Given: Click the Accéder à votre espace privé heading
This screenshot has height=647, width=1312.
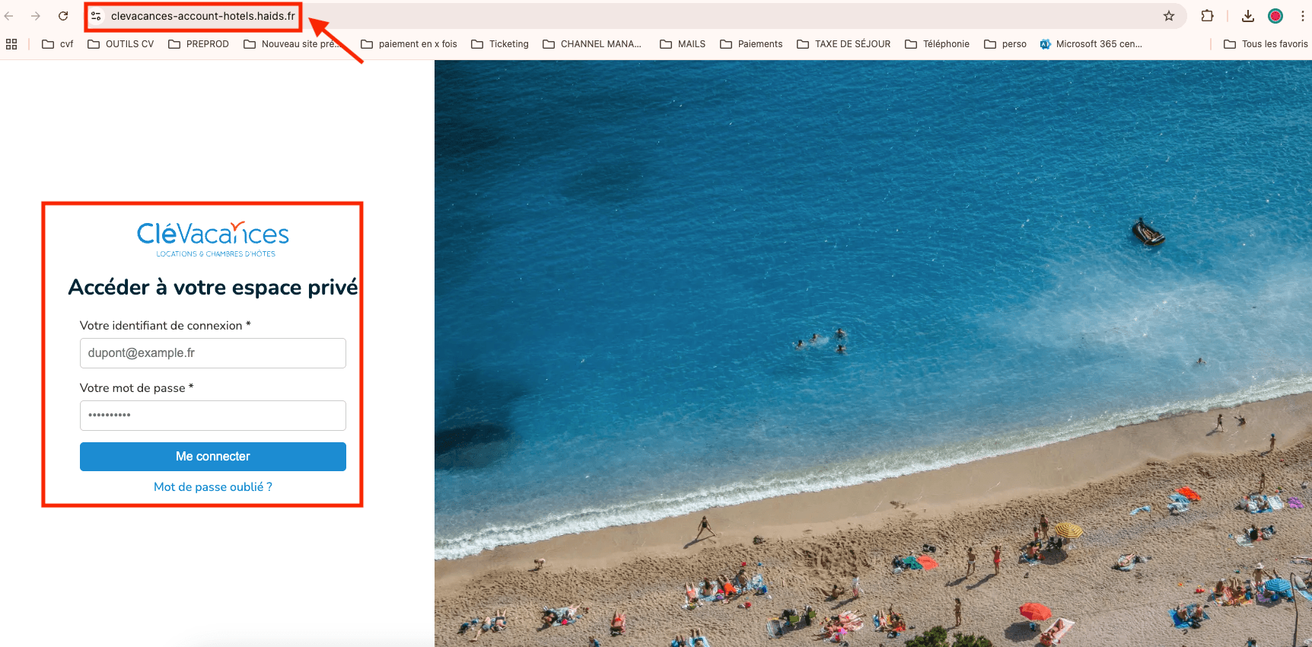Looking at the screenshot, I should tap(213, 287).
